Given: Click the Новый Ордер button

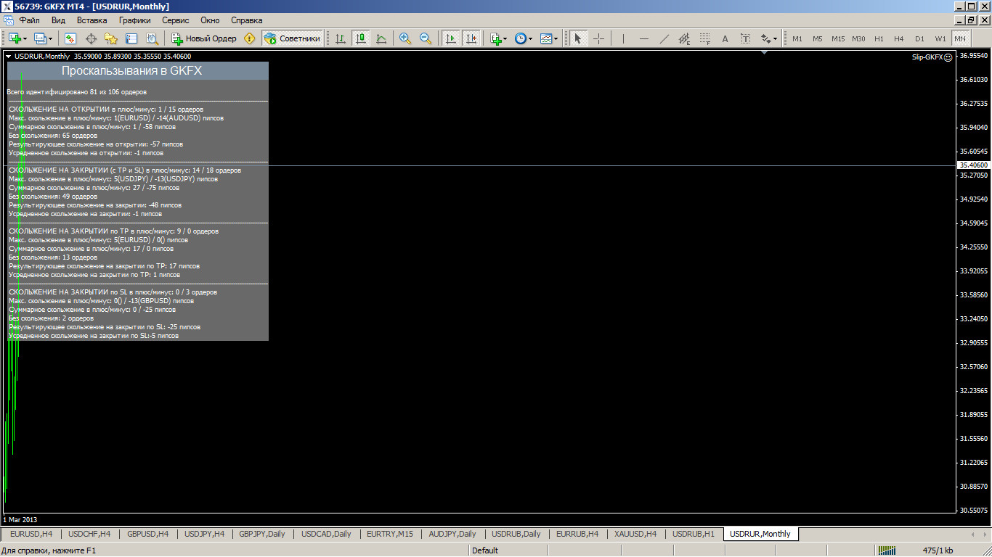Looking at the screenshot, I should coord(204,38).
